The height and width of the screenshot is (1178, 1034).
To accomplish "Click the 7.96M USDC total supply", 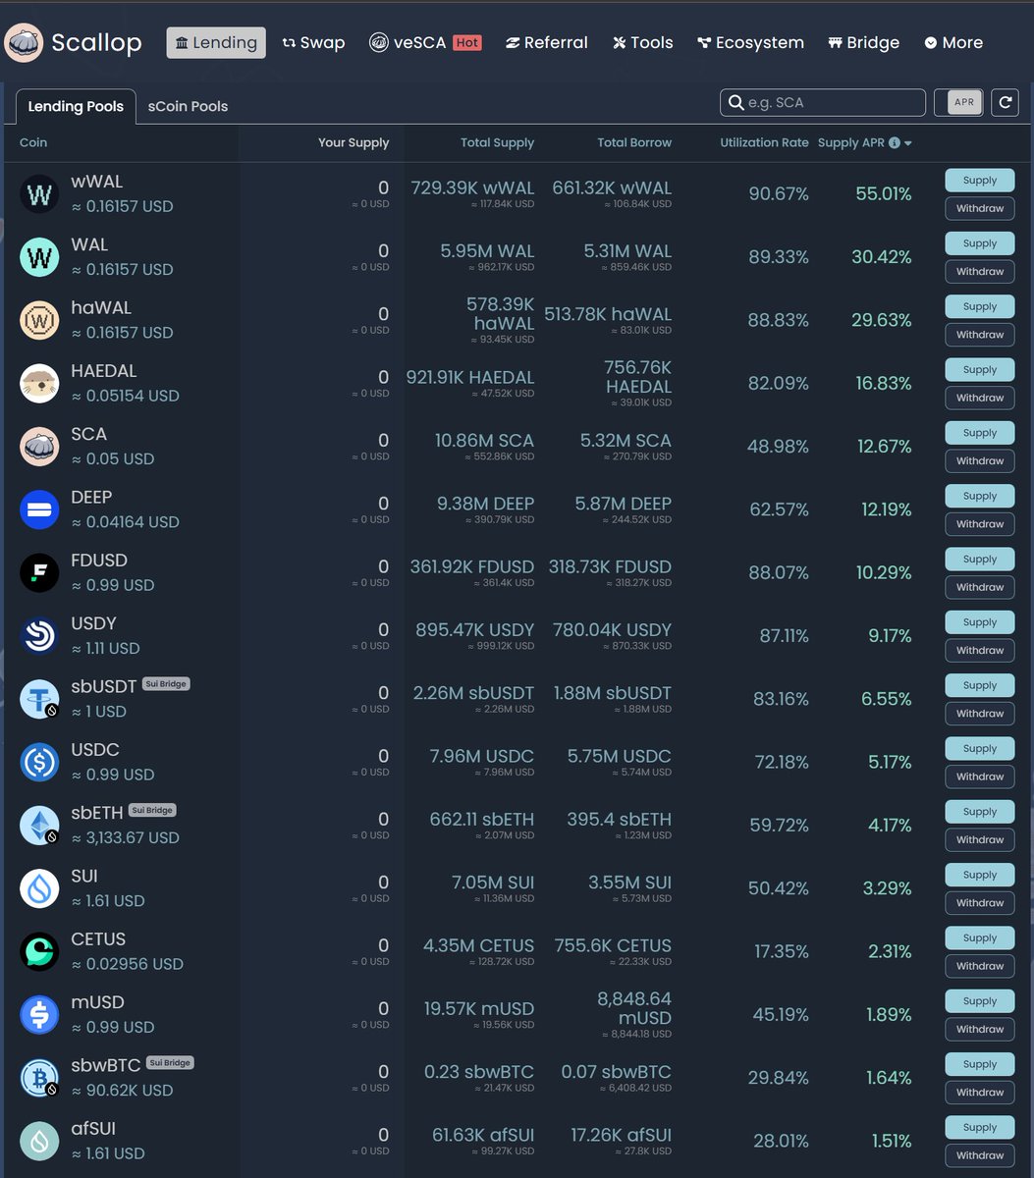I will [482, 757].
